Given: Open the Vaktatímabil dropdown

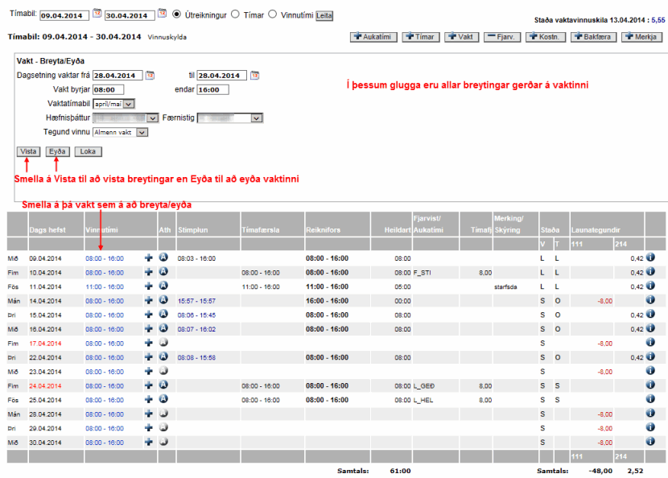Looking at the screenshot, I should click(x=113, y=104).
